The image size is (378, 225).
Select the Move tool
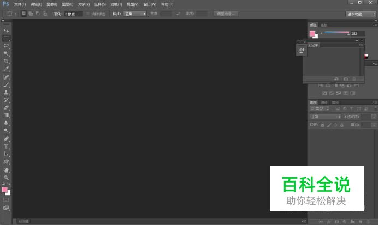(6, 31)
